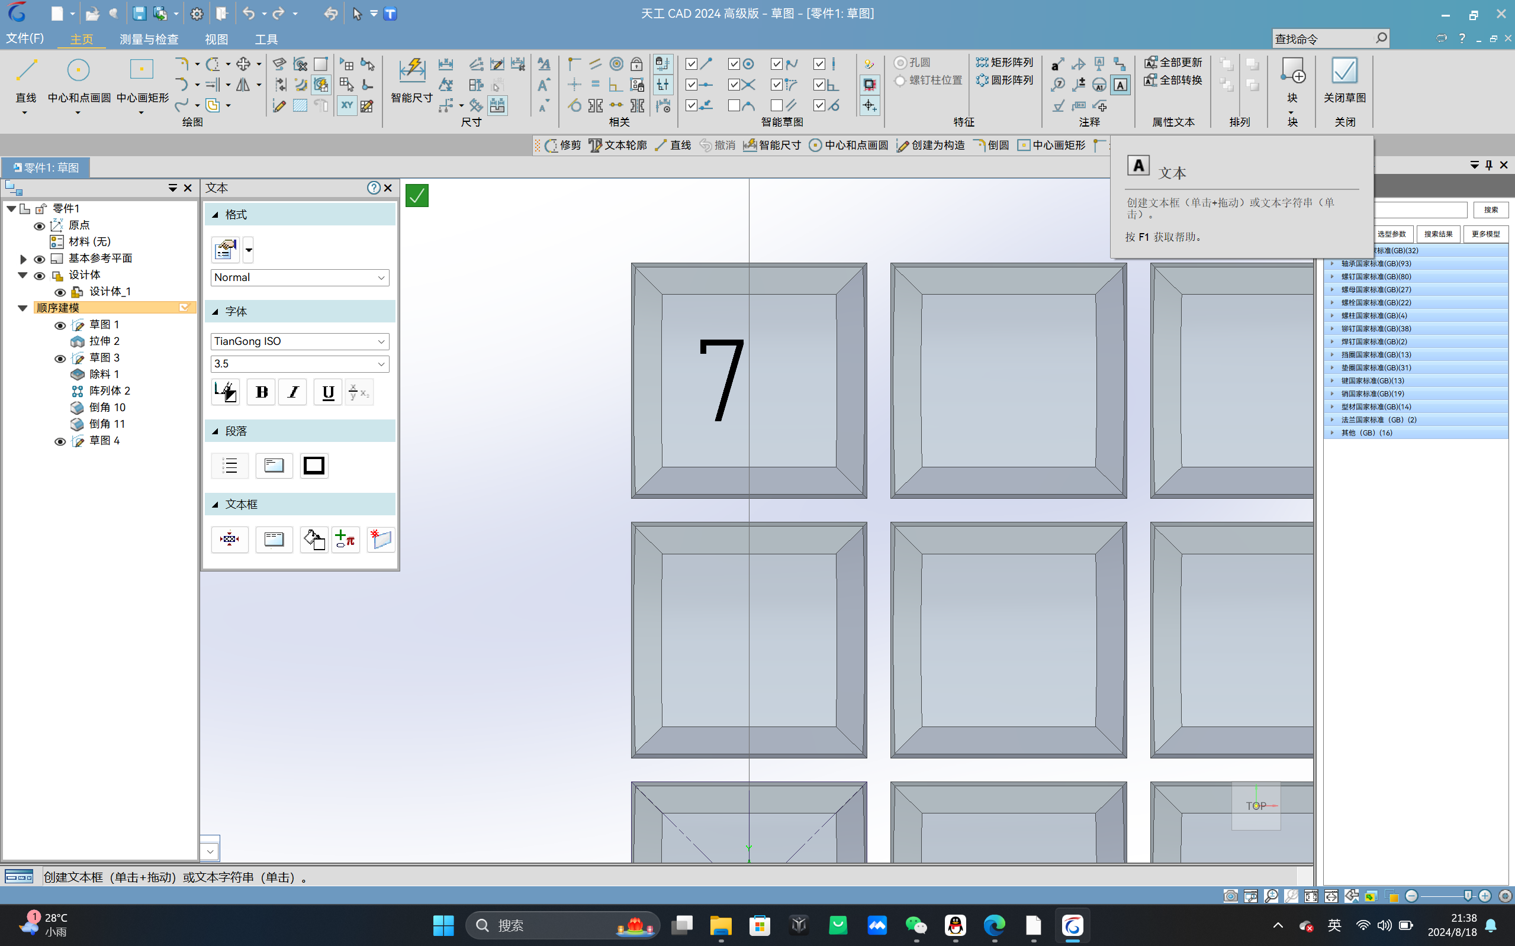Click the fill color bucket icon in 文本框
This screenshot has width=1515, height=946.
(x=314, y=540)
